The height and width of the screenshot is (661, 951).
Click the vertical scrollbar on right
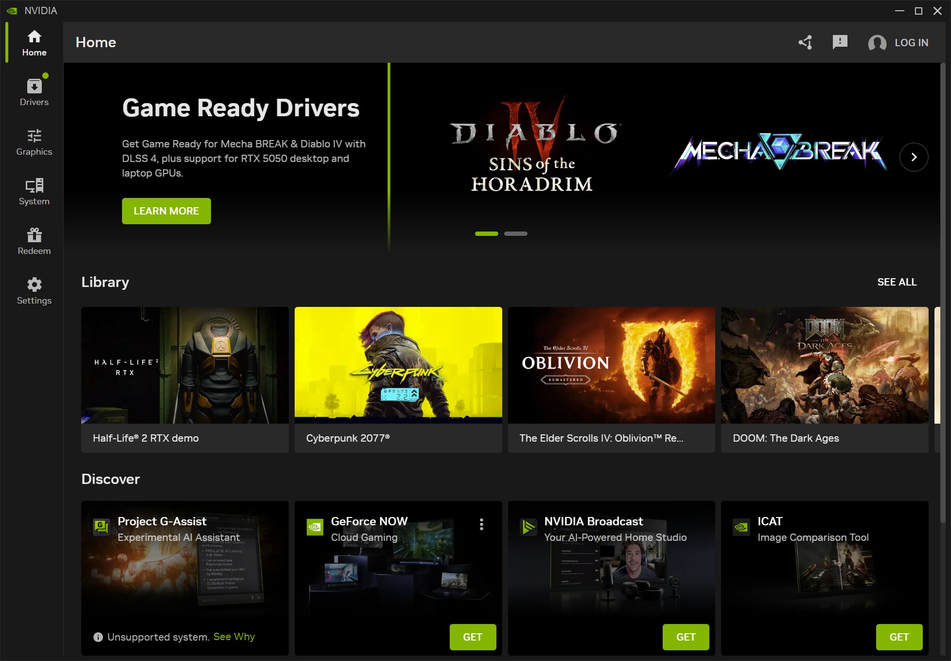(943, 292)
